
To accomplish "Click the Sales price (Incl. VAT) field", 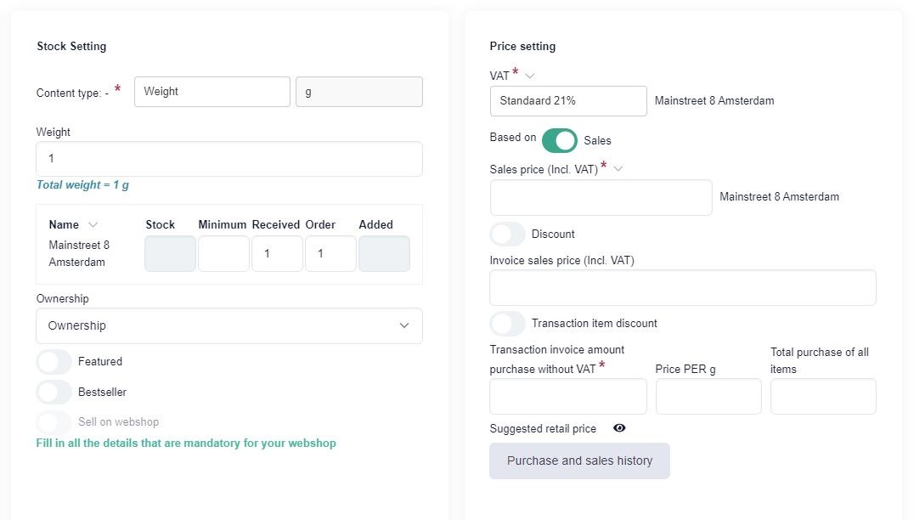I will point(601,197).
